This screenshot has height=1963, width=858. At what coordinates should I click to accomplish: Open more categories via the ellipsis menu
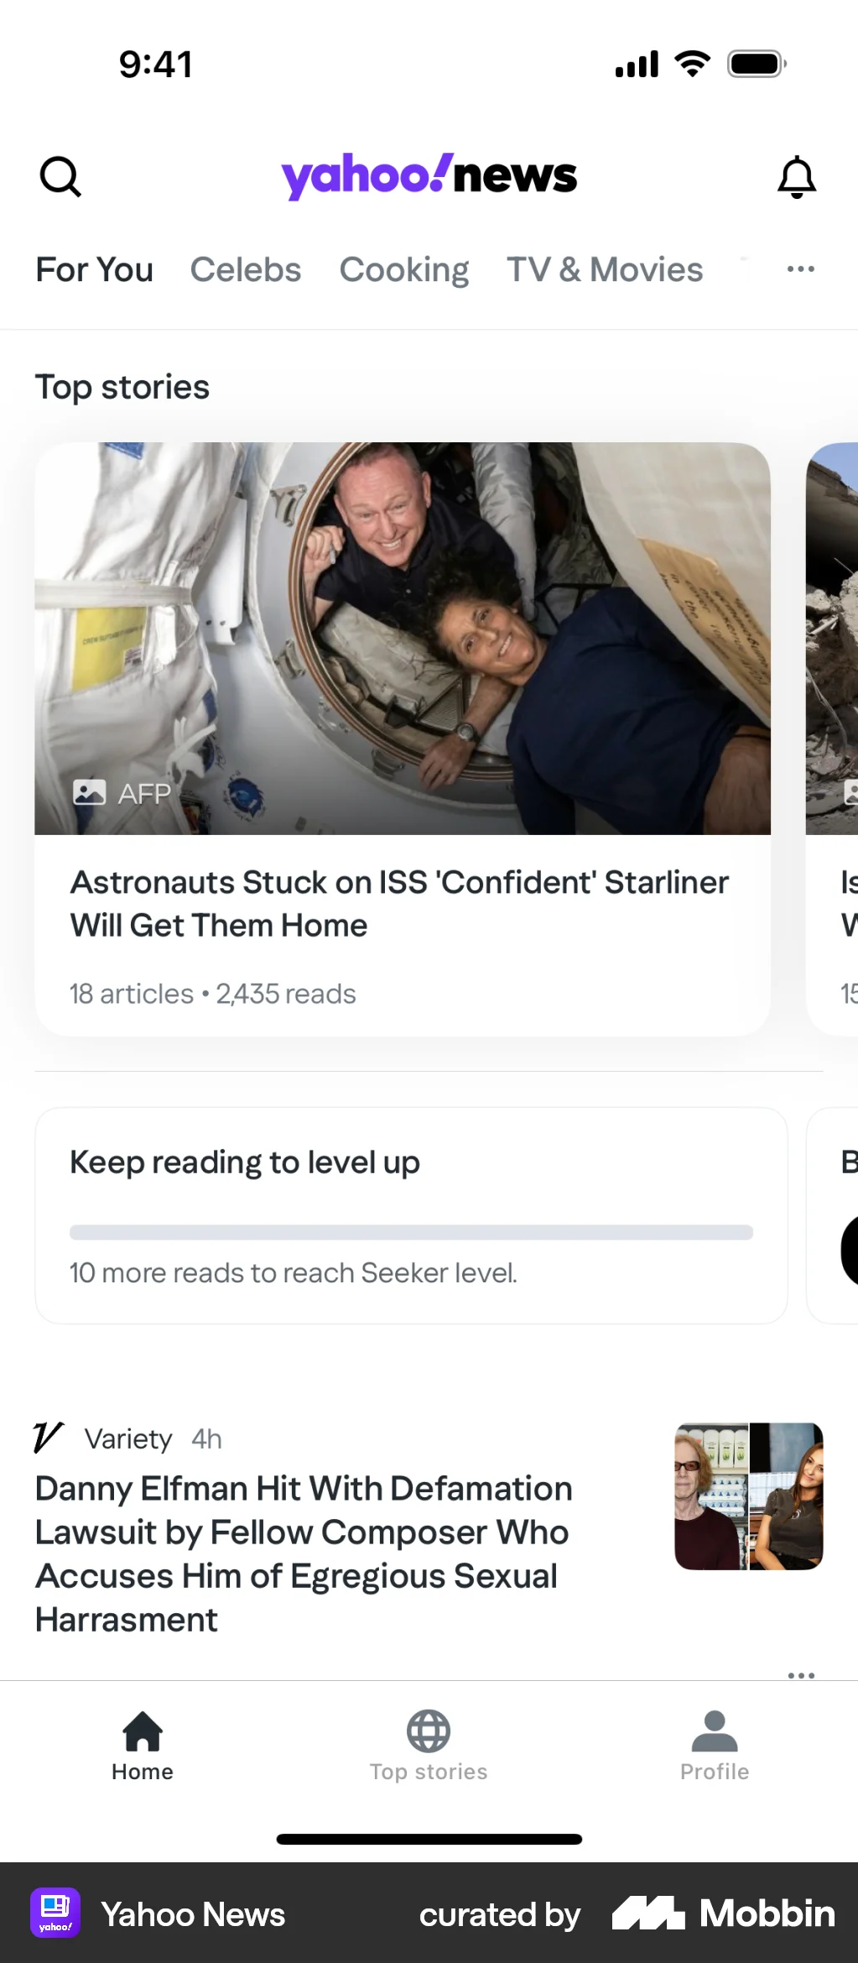799,269
